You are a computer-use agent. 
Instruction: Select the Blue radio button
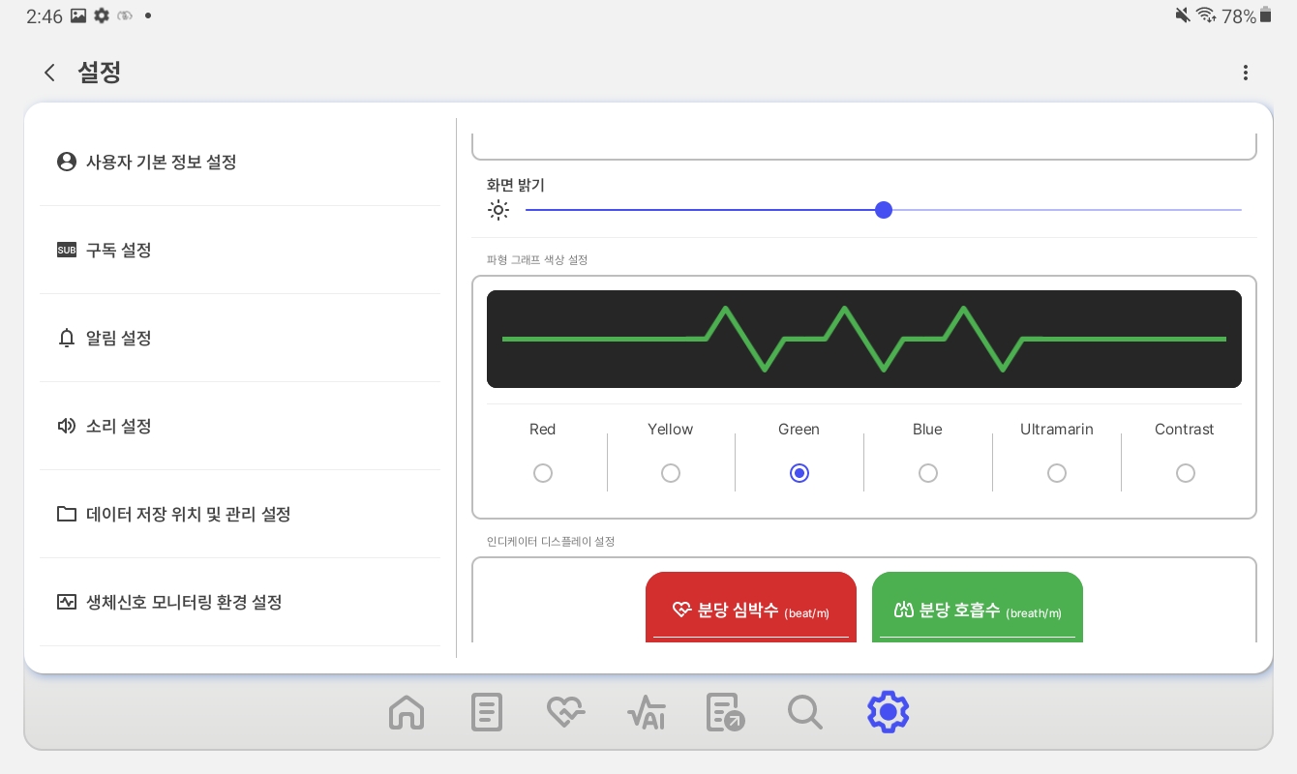pos(928,473)
